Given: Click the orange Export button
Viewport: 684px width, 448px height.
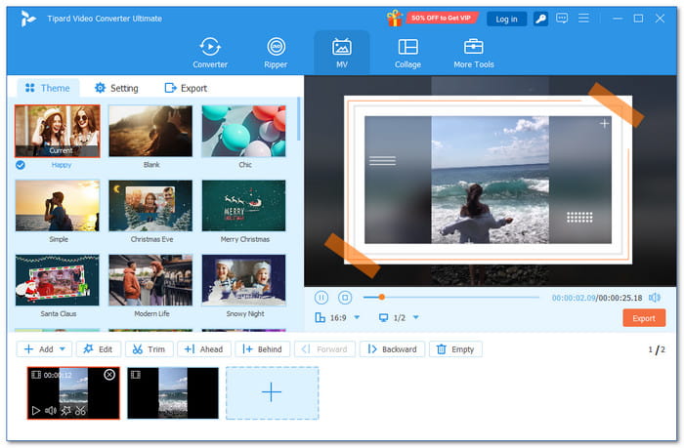Looking at the screenshot, I should [x=644, y=318].
